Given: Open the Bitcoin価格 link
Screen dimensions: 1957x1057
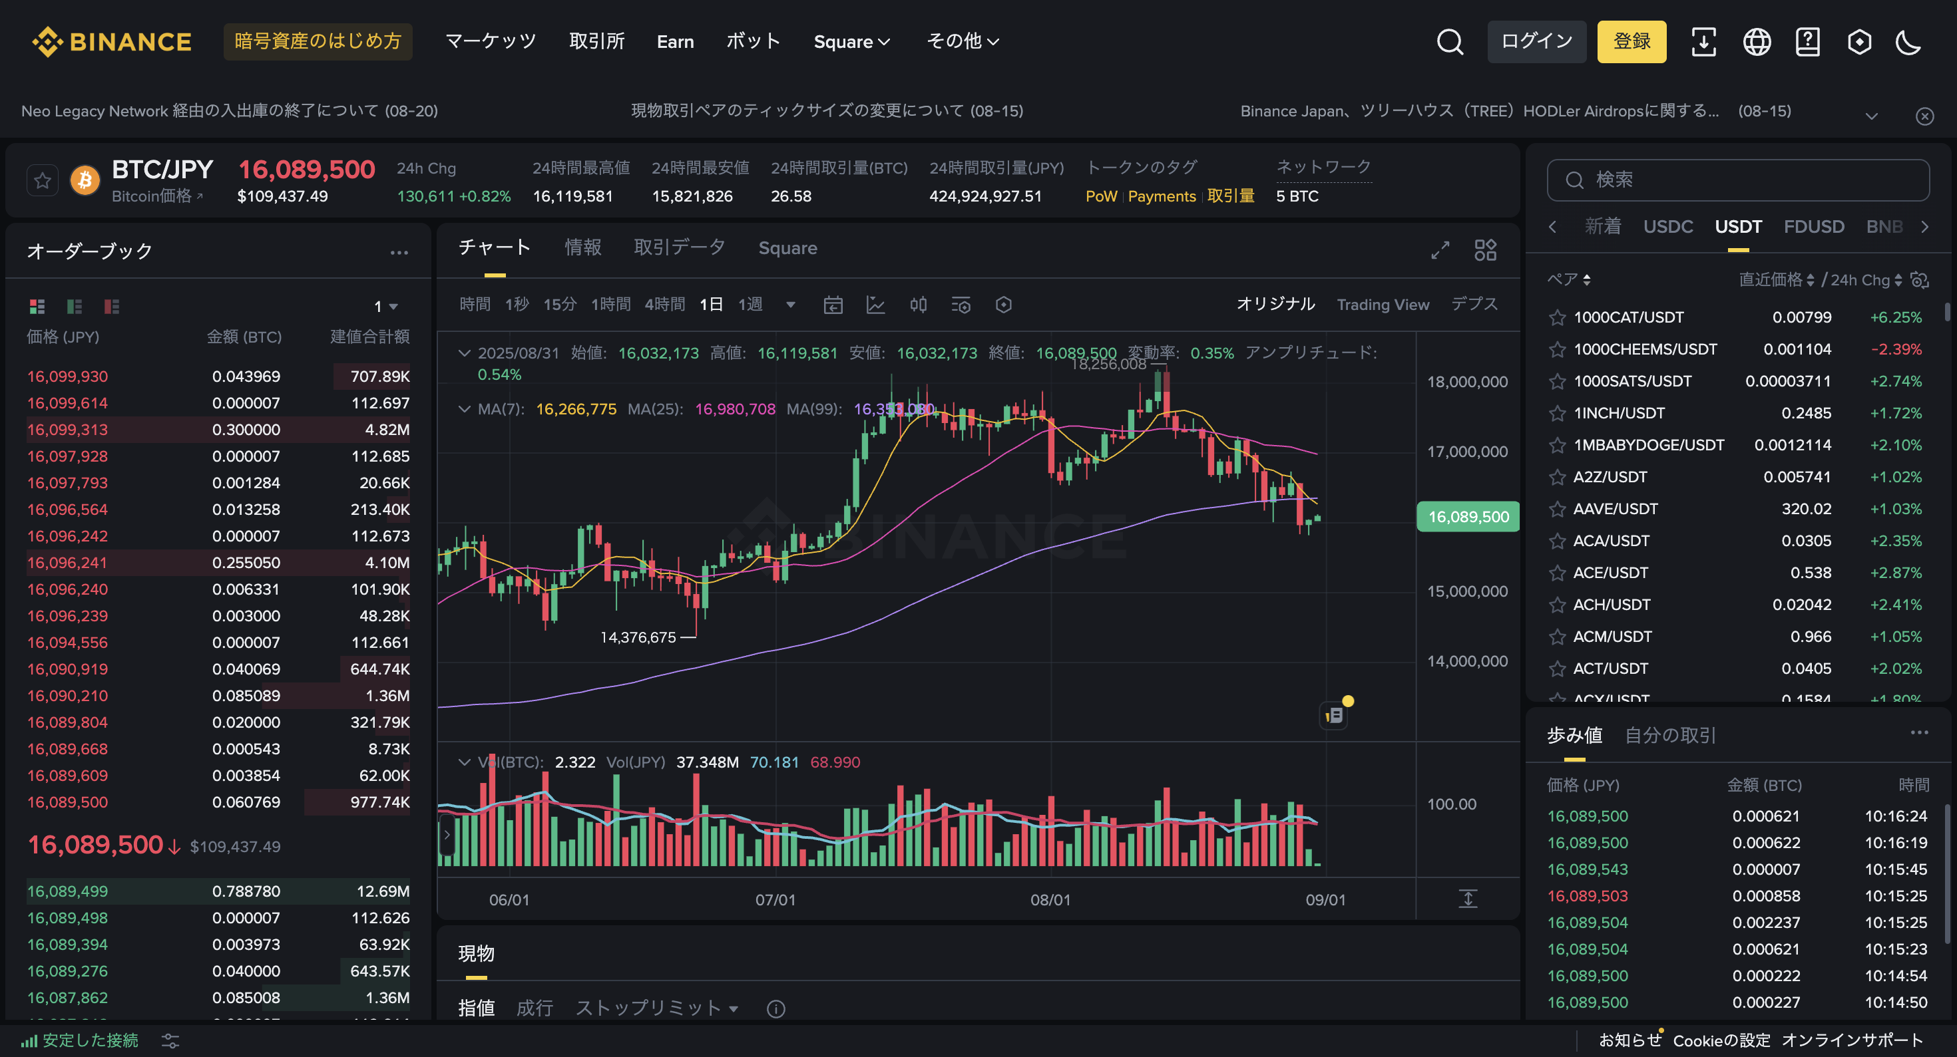Looking at the screenshot, I should point(157,197).
